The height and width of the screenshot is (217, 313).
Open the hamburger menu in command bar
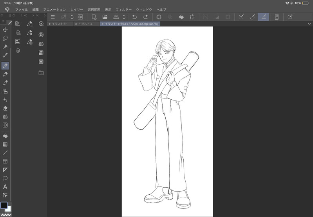[52, 17]
